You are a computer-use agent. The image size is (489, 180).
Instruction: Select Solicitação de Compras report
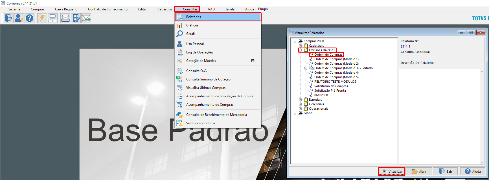(331, 86)
